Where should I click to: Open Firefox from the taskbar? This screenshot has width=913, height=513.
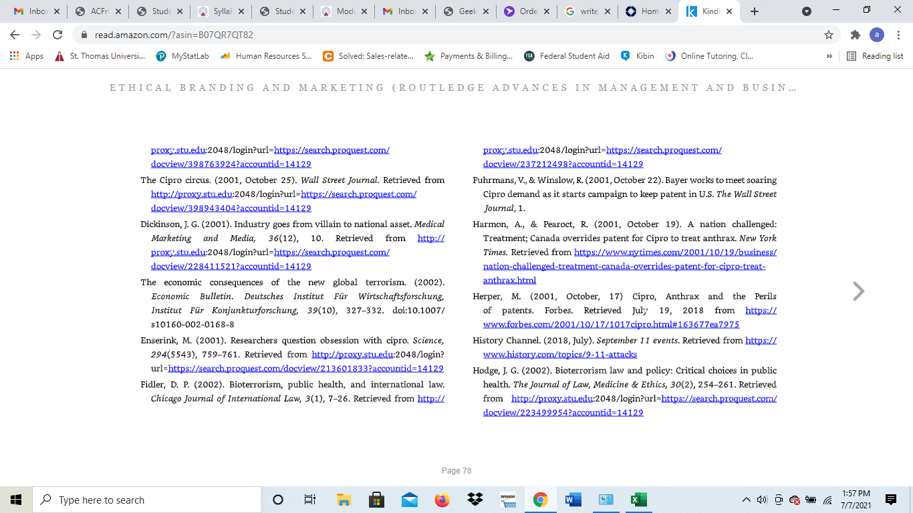tap(442, 500)
